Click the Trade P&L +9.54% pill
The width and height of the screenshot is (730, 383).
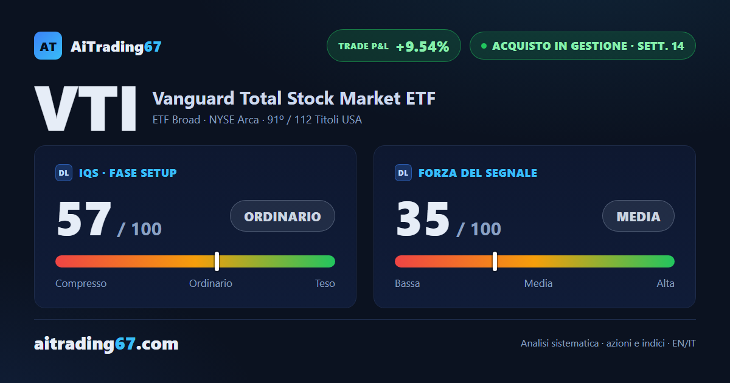click(x=394, y=46)
